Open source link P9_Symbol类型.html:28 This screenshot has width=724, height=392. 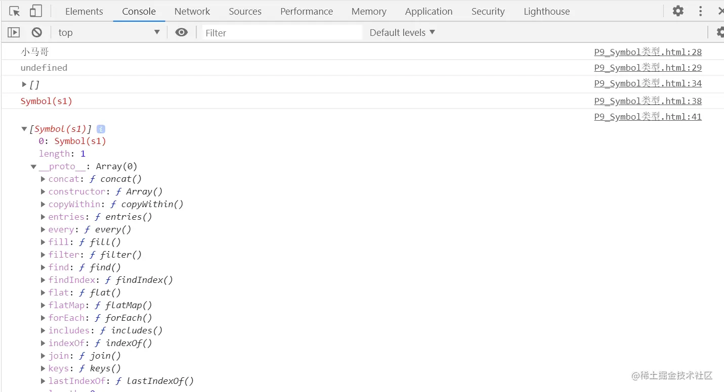pos(648,52)
